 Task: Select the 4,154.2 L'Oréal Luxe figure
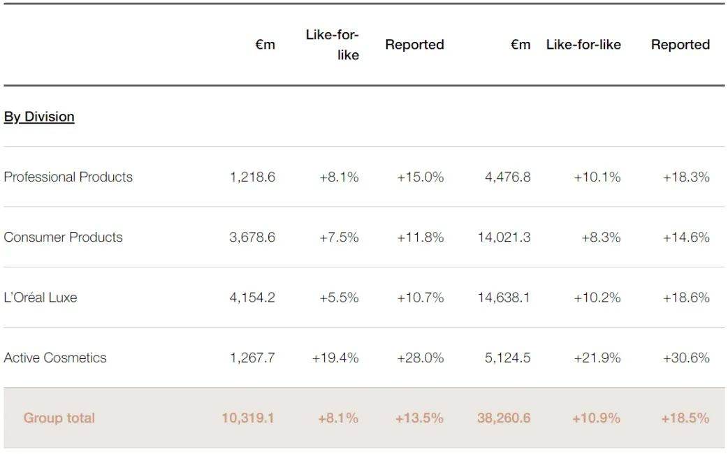pyautogui.click(x=252, y=297)
